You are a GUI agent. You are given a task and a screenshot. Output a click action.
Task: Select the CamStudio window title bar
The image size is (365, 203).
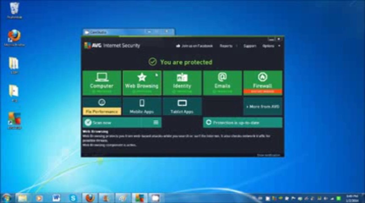[129, 32]
